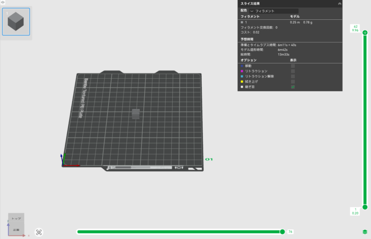The width and height of the screenshot is (371, 239).
Task: Uncheck the 継ぎ目 display checkbox
Action: point(293,87)
